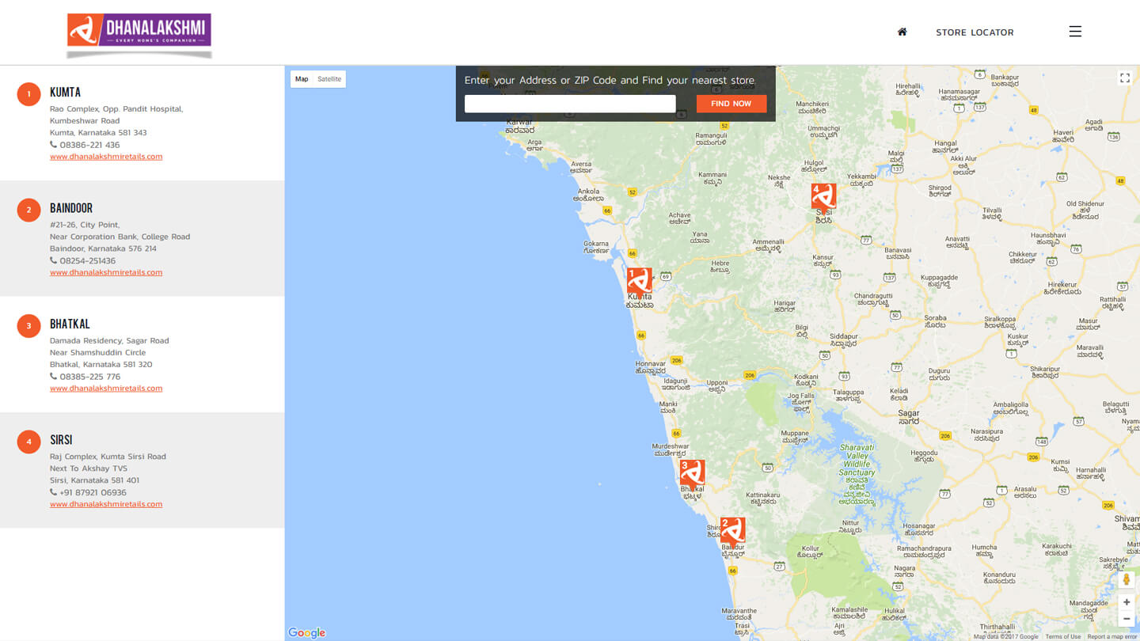This screenshot has height=641, width=1140.
Task: Open Sirsi store website link
Action: pyautogui.click(x=106, y=504)
